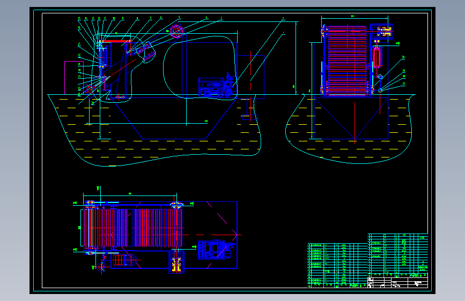Viewport: 465px width, 301px height.
Task: Select the lower-left red wheel in the side view
Action: 90,89
